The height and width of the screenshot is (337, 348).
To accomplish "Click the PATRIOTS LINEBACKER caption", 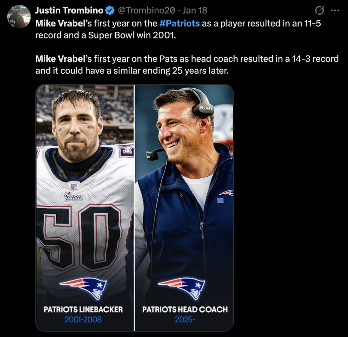I will click(83, 310).
